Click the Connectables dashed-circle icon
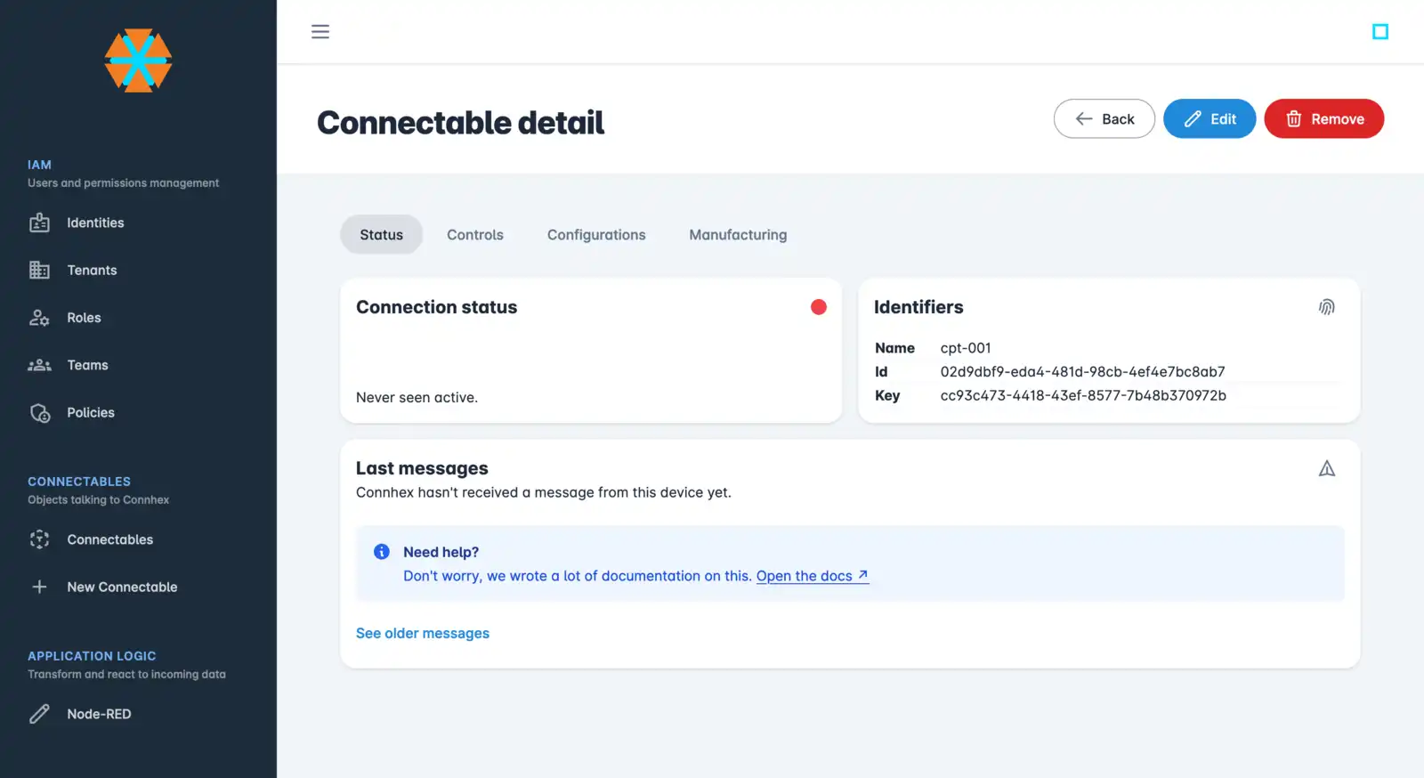Viewport: 1424px width, 778px height. pyautogui.click(x=39, y=539)
